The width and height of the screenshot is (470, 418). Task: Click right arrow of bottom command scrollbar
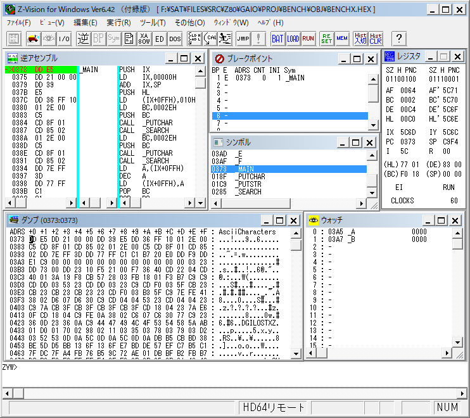[x=462, y=393]
